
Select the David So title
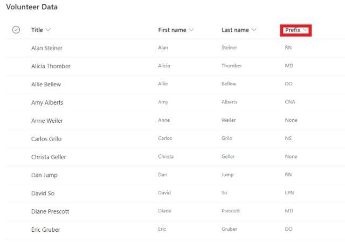point(43,193)
